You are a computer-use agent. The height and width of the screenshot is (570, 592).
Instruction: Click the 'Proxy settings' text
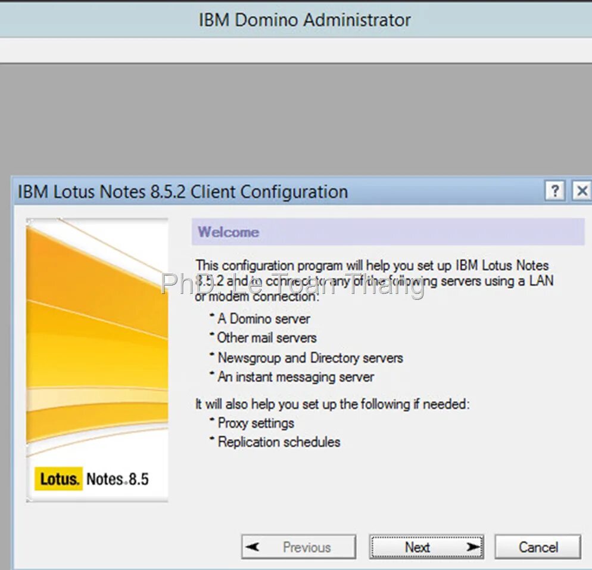click(256, 423)
